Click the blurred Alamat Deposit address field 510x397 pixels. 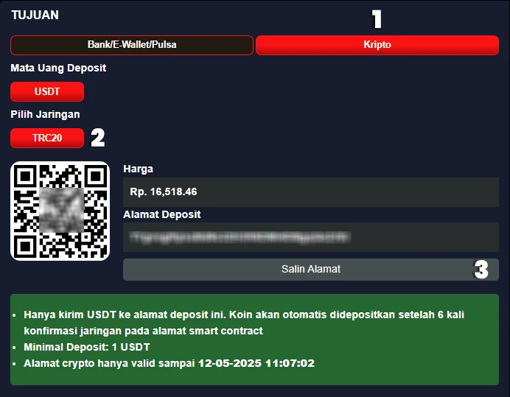point(310,237)
